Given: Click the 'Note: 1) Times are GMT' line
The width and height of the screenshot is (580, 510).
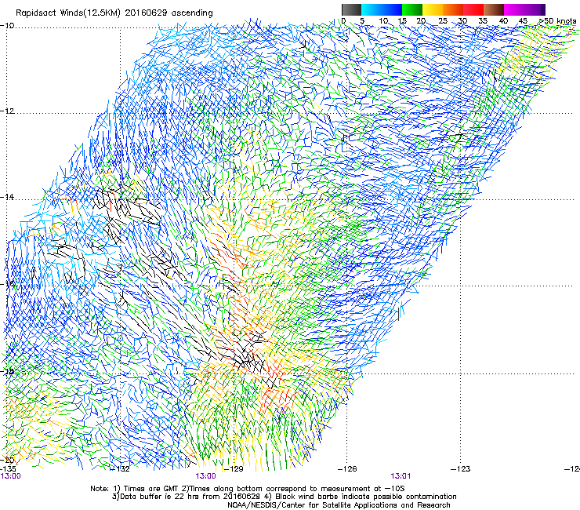Looking at the screenshot, I should tap(248, 489).
